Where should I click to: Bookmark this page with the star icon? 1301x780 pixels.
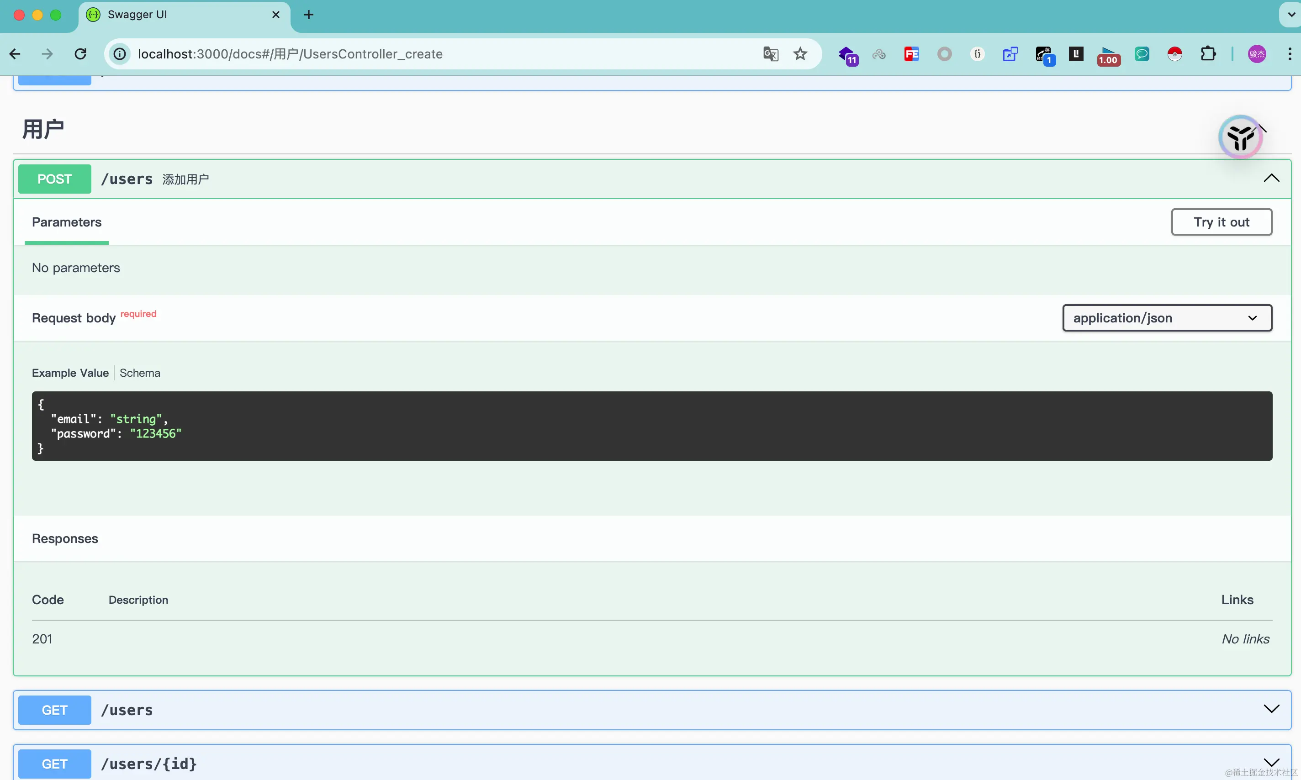tap(800, 54)
